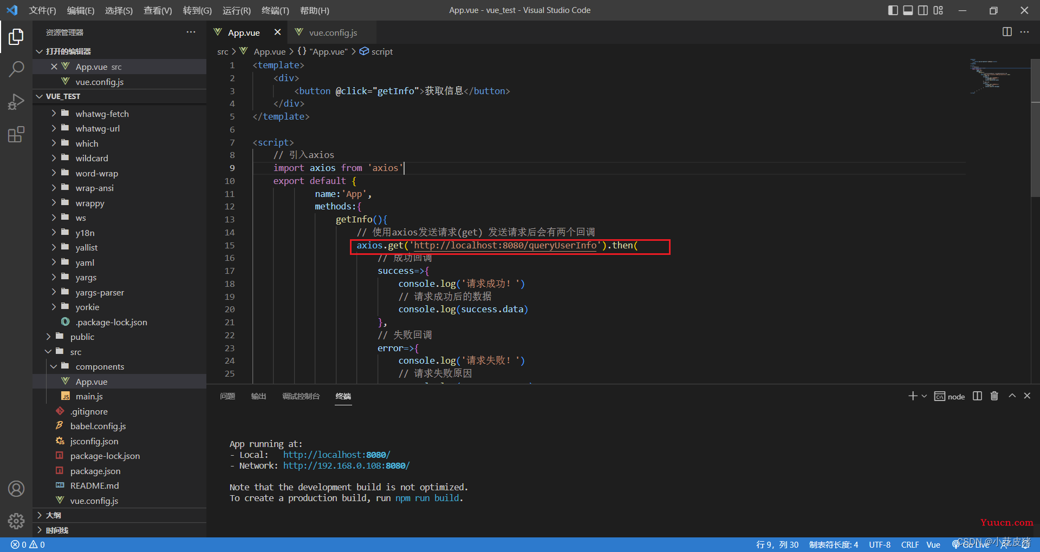Switch to the Output panel tab

[x=258, y=396]
